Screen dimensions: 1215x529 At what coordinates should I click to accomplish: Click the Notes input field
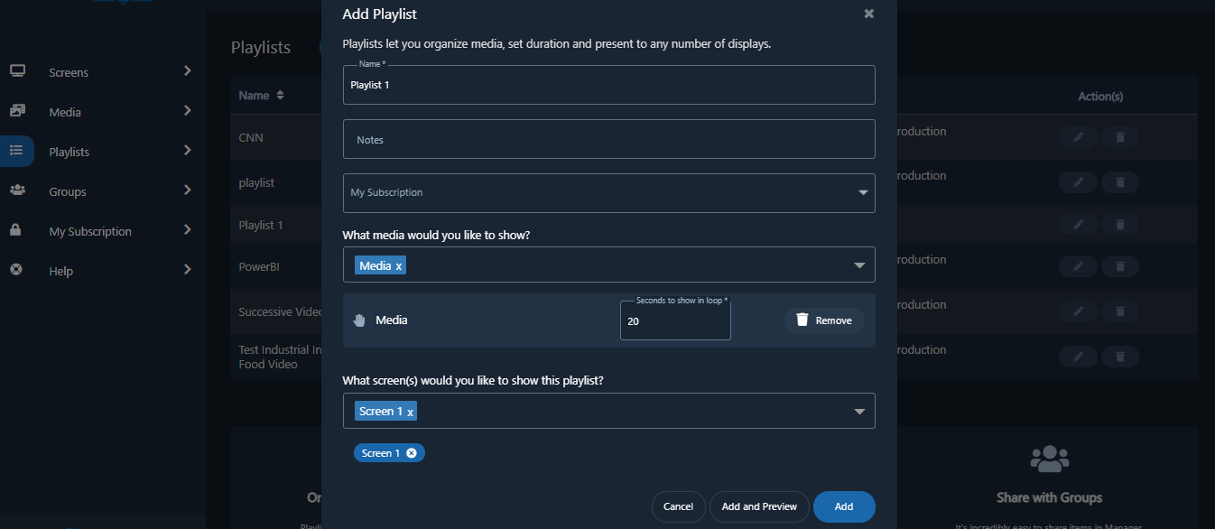(608, 140)
